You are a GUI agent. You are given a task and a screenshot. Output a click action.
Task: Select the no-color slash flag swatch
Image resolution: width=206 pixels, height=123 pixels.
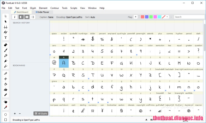(164, 17)
